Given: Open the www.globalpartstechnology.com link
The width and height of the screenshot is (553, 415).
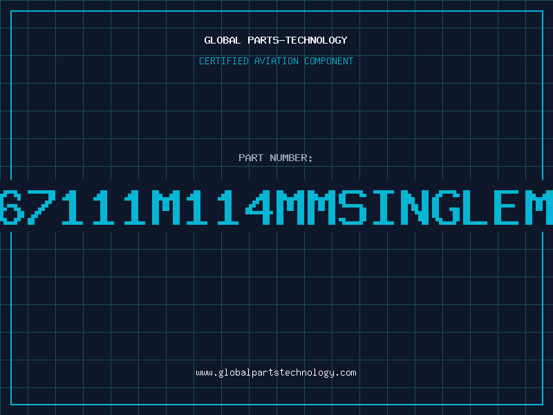Looking at the screenshot, I should pos(276,373).
